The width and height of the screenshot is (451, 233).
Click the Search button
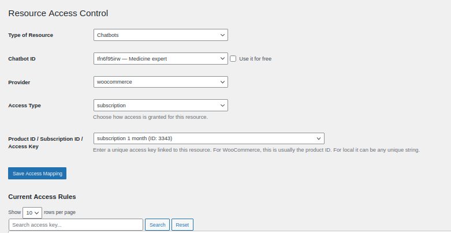pyautogui.click(x=157, y=225)
